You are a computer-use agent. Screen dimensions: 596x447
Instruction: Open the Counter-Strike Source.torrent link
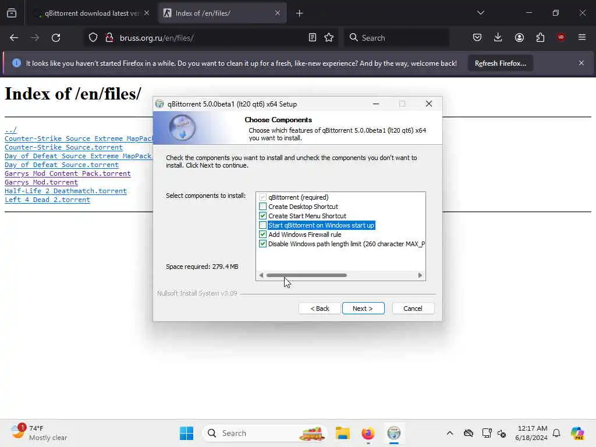point(63,147)
